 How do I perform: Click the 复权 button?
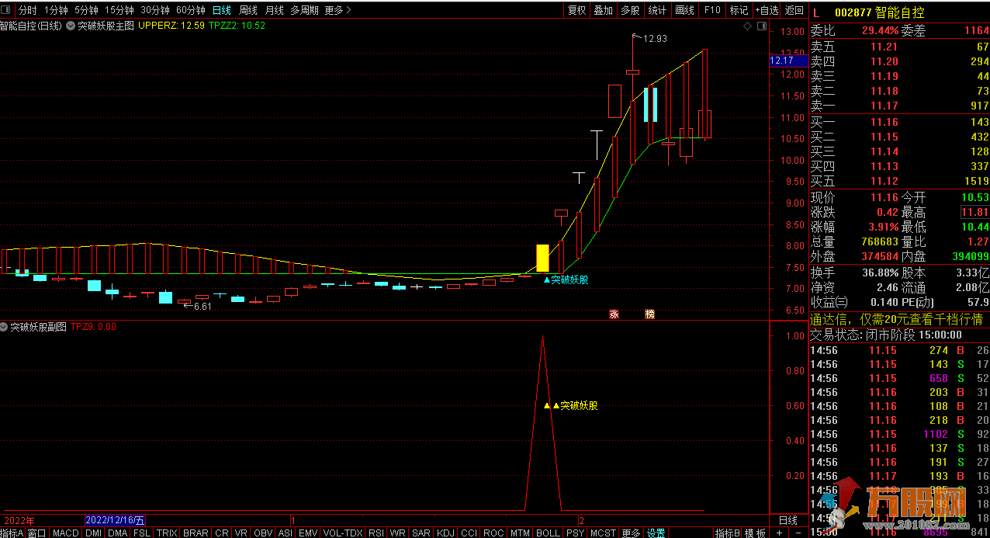[576, 10]
